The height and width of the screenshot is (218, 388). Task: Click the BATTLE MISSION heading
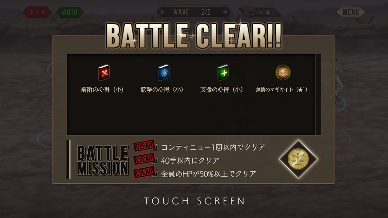pos(103,161)
